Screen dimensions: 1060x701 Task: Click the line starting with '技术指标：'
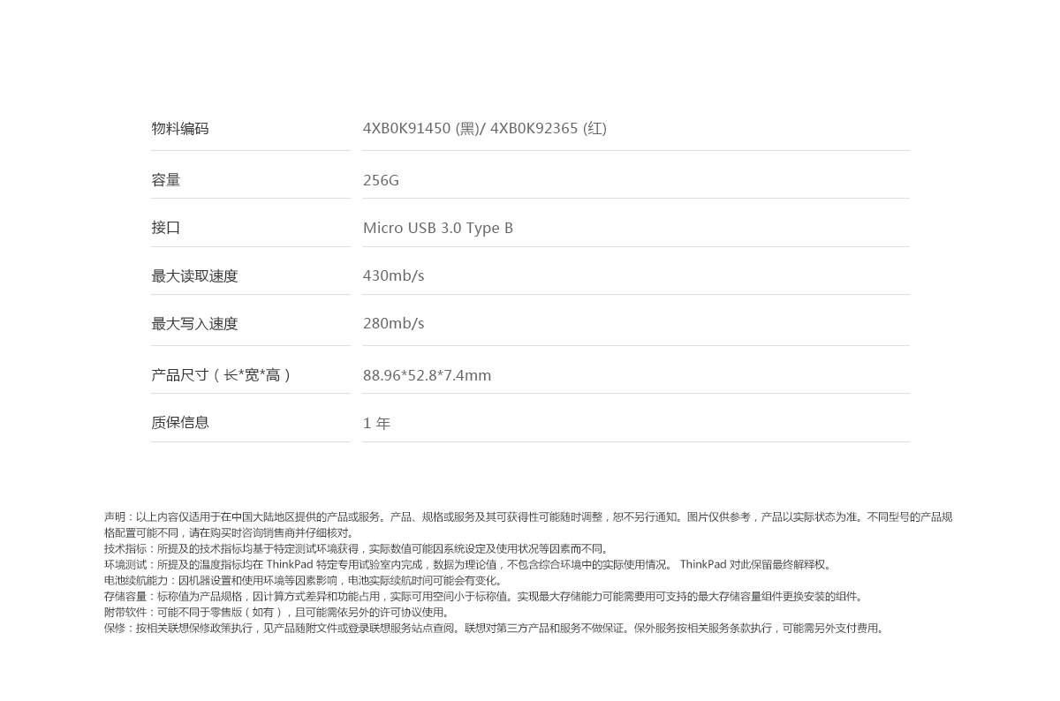pyautogui.click(x=359, y=549)
